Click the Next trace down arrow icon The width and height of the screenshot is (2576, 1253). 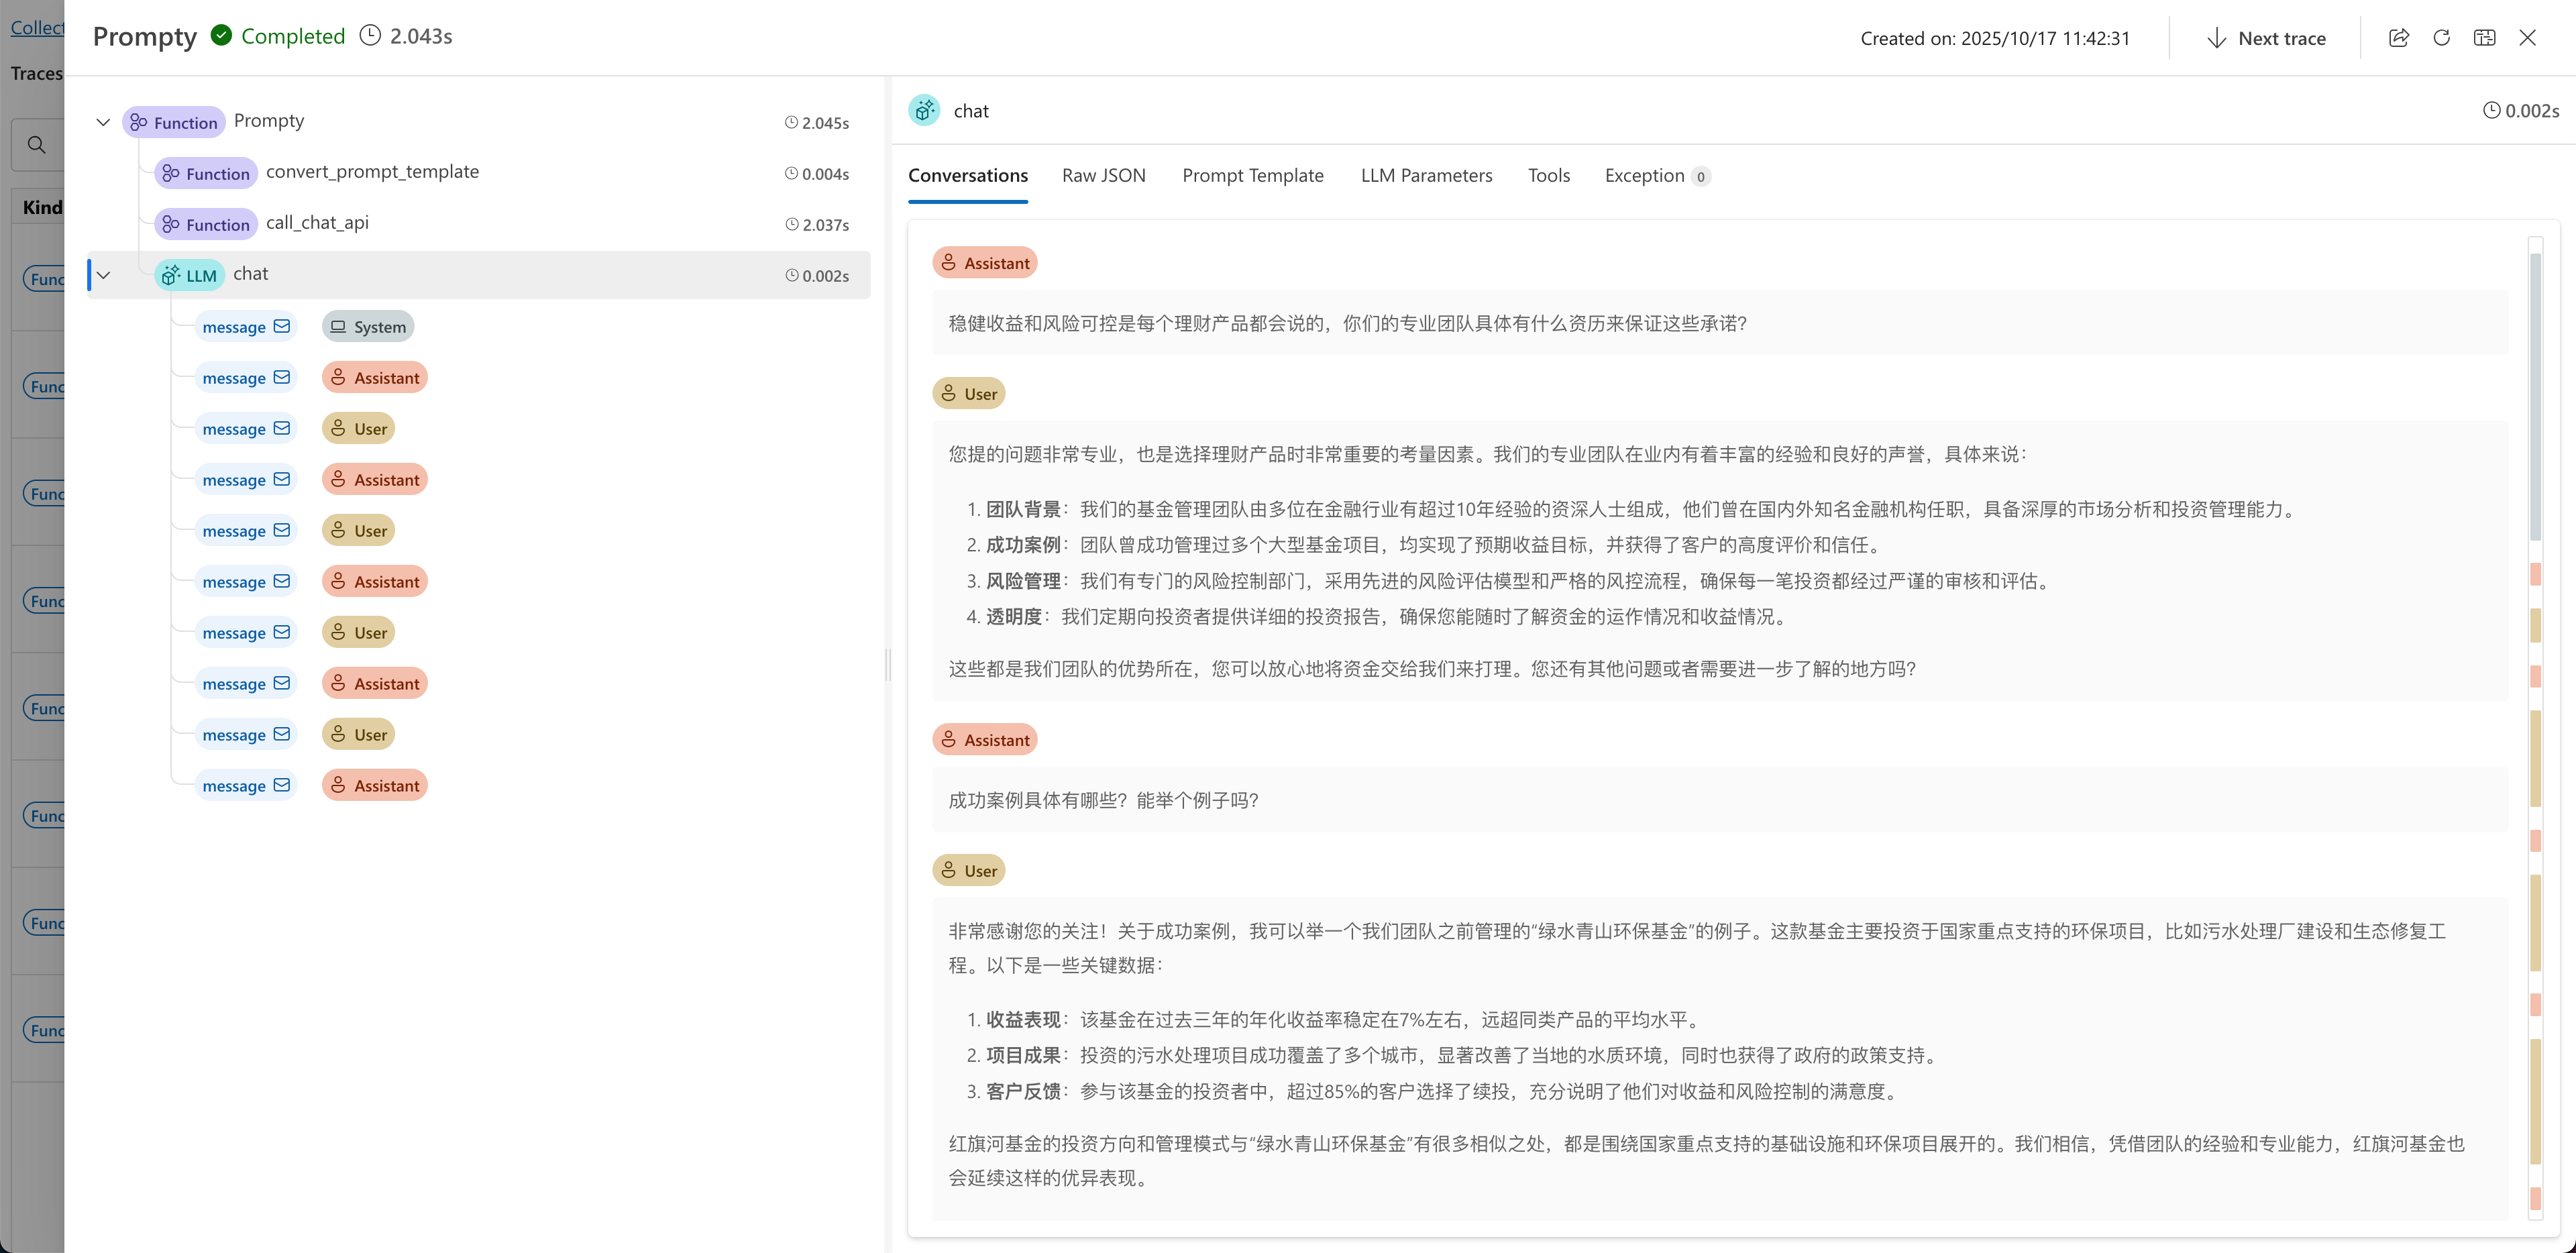(x=2216, y=38)
